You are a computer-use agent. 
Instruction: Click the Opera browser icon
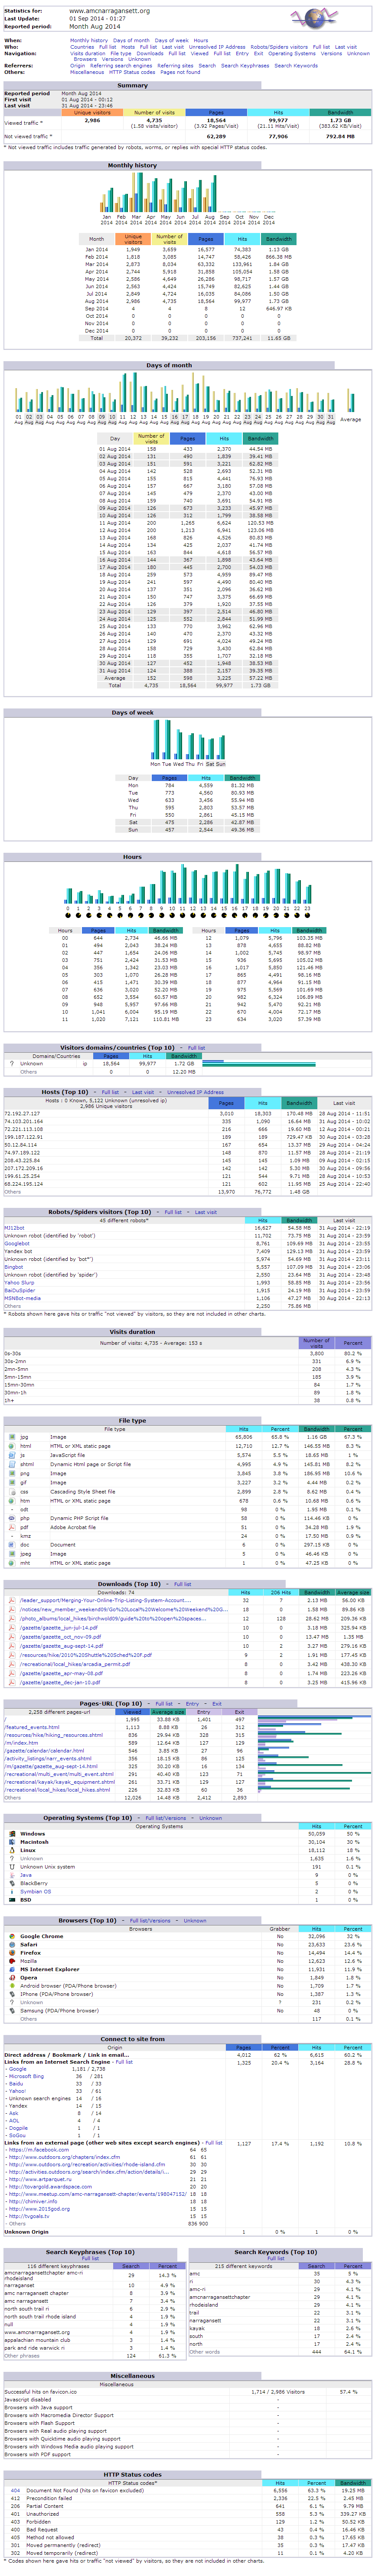pos(12,1978)
